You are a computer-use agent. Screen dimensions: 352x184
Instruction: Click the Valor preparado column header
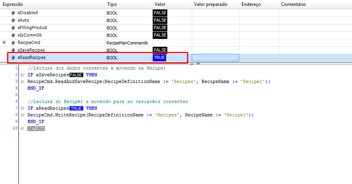210,4
